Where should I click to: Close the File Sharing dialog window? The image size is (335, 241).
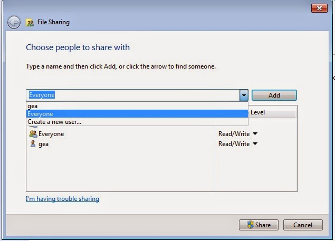click(x=319, y=8)
